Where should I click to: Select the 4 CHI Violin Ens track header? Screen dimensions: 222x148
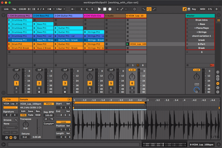coord(94,16)
